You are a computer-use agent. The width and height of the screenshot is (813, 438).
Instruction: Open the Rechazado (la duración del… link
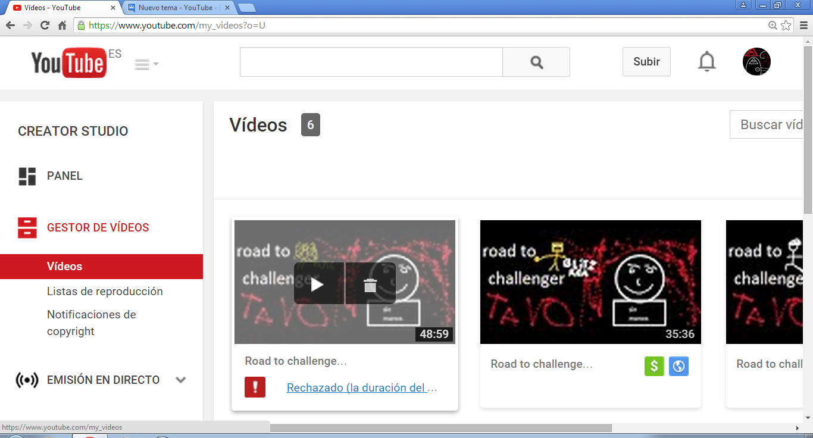coord(362,388)
